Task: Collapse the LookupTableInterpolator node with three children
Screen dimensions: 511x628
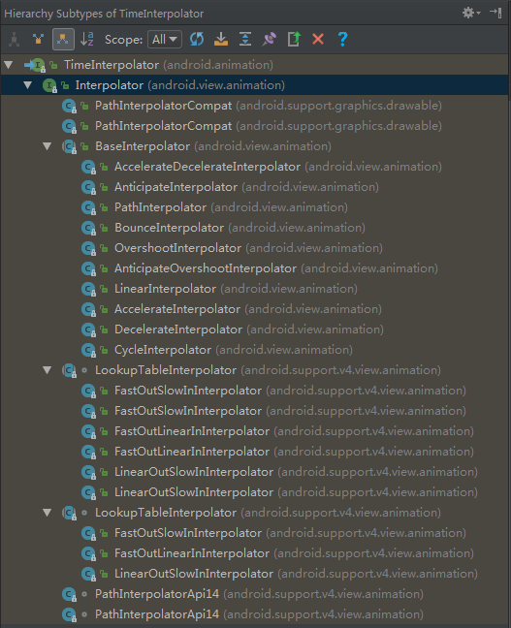Action: coord(47,513)
